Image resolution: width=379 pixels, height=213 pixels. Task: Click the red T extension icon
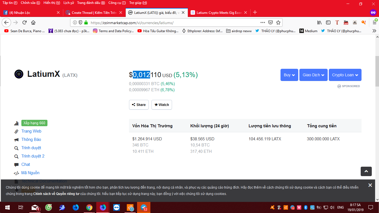pyautogui.click(x=337, y=22)
